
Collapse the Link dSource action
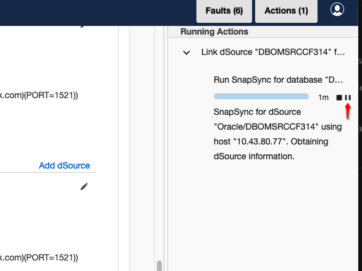coord(187,52)
